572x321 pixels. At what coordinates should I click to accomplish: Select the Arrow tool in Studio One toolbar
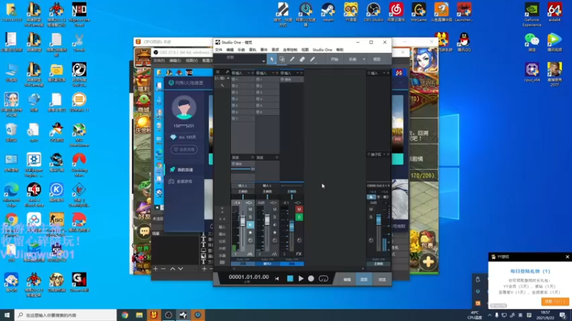pyautogui.click(x=272, y=59)
